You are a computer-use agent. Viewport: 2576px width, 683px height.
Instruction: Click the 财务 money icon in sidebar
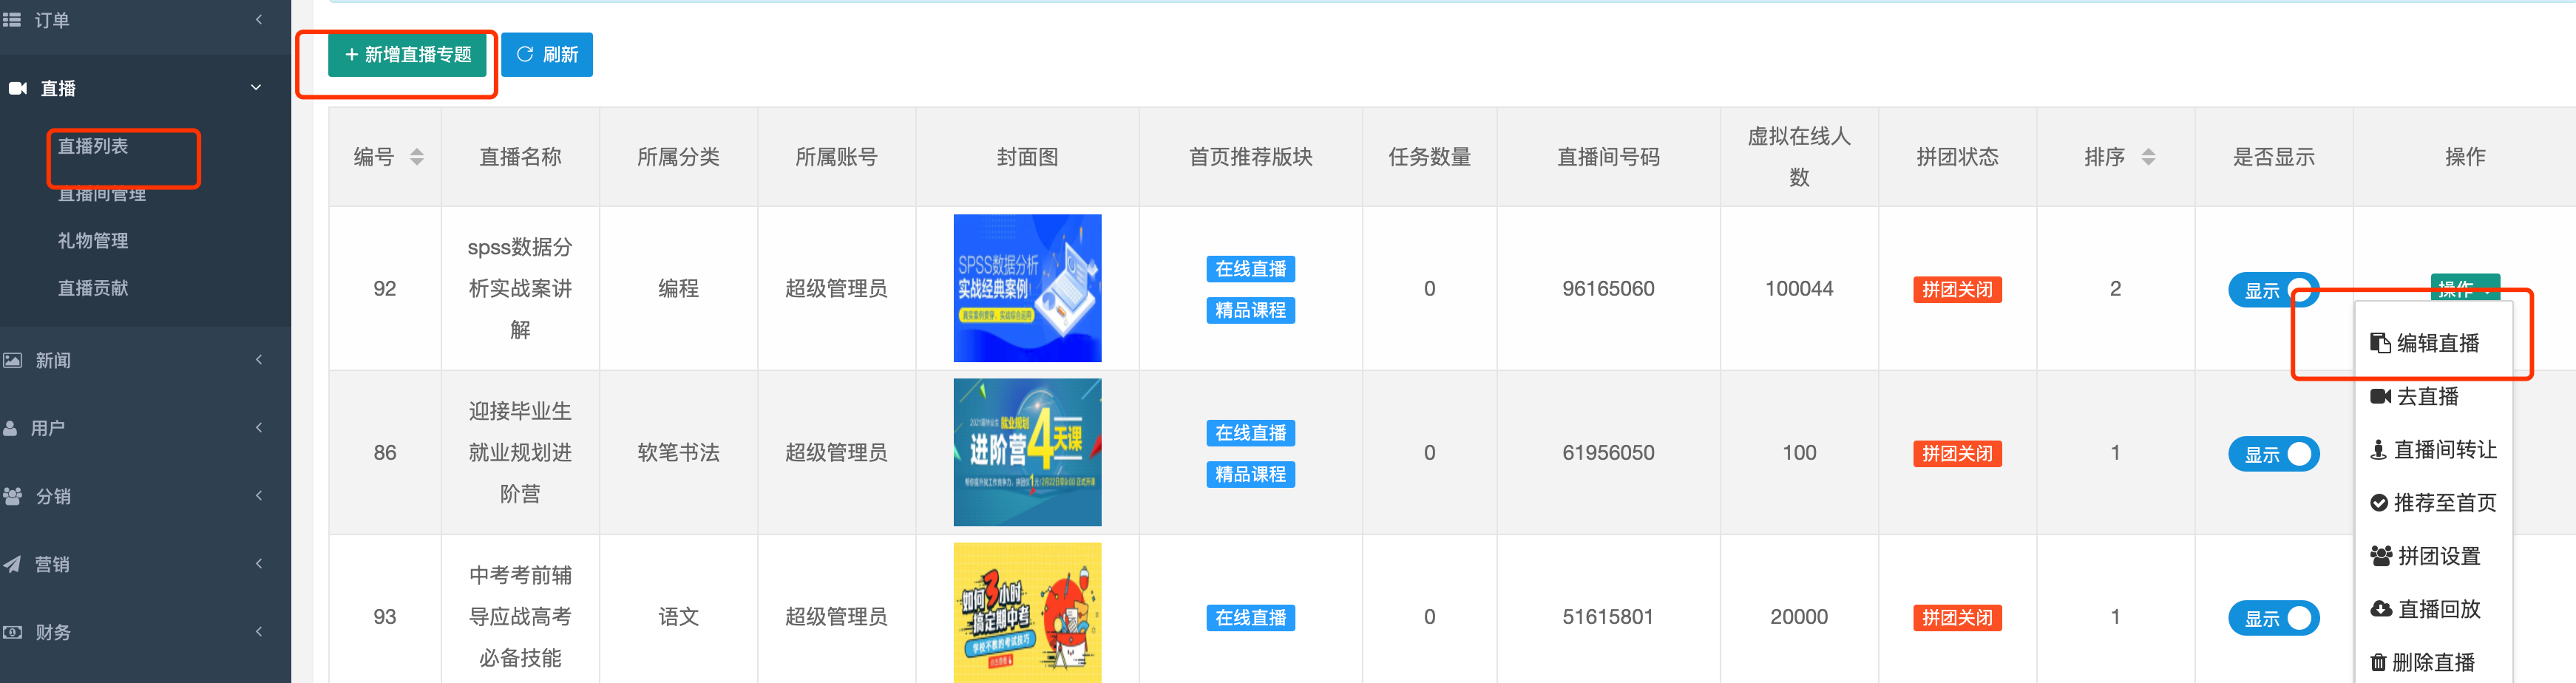[x=13, y=632]
